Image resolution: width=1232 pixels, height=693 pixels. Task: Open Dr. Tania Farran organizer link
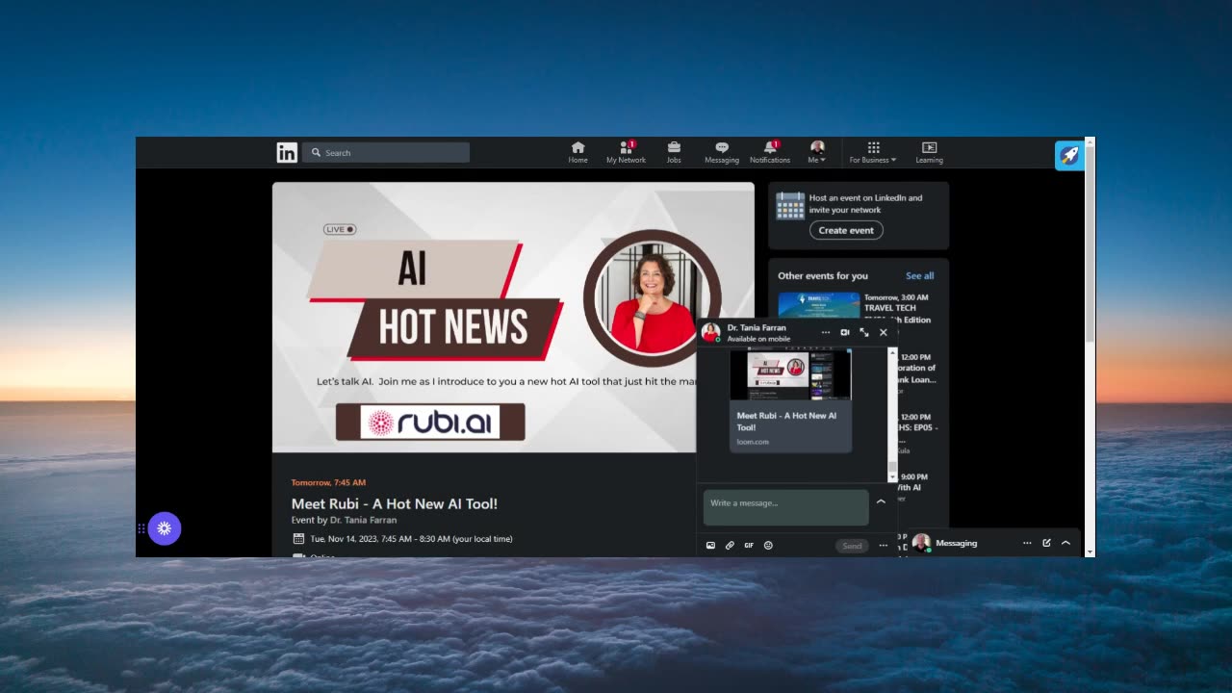coord(363,520)
